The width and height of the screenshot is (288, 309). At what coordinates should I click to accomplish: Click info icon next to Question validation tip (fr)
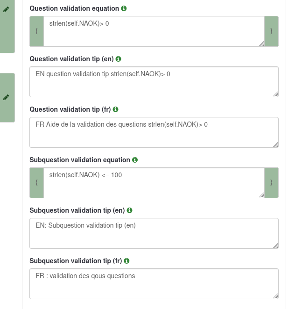click(x=116, y=109)
